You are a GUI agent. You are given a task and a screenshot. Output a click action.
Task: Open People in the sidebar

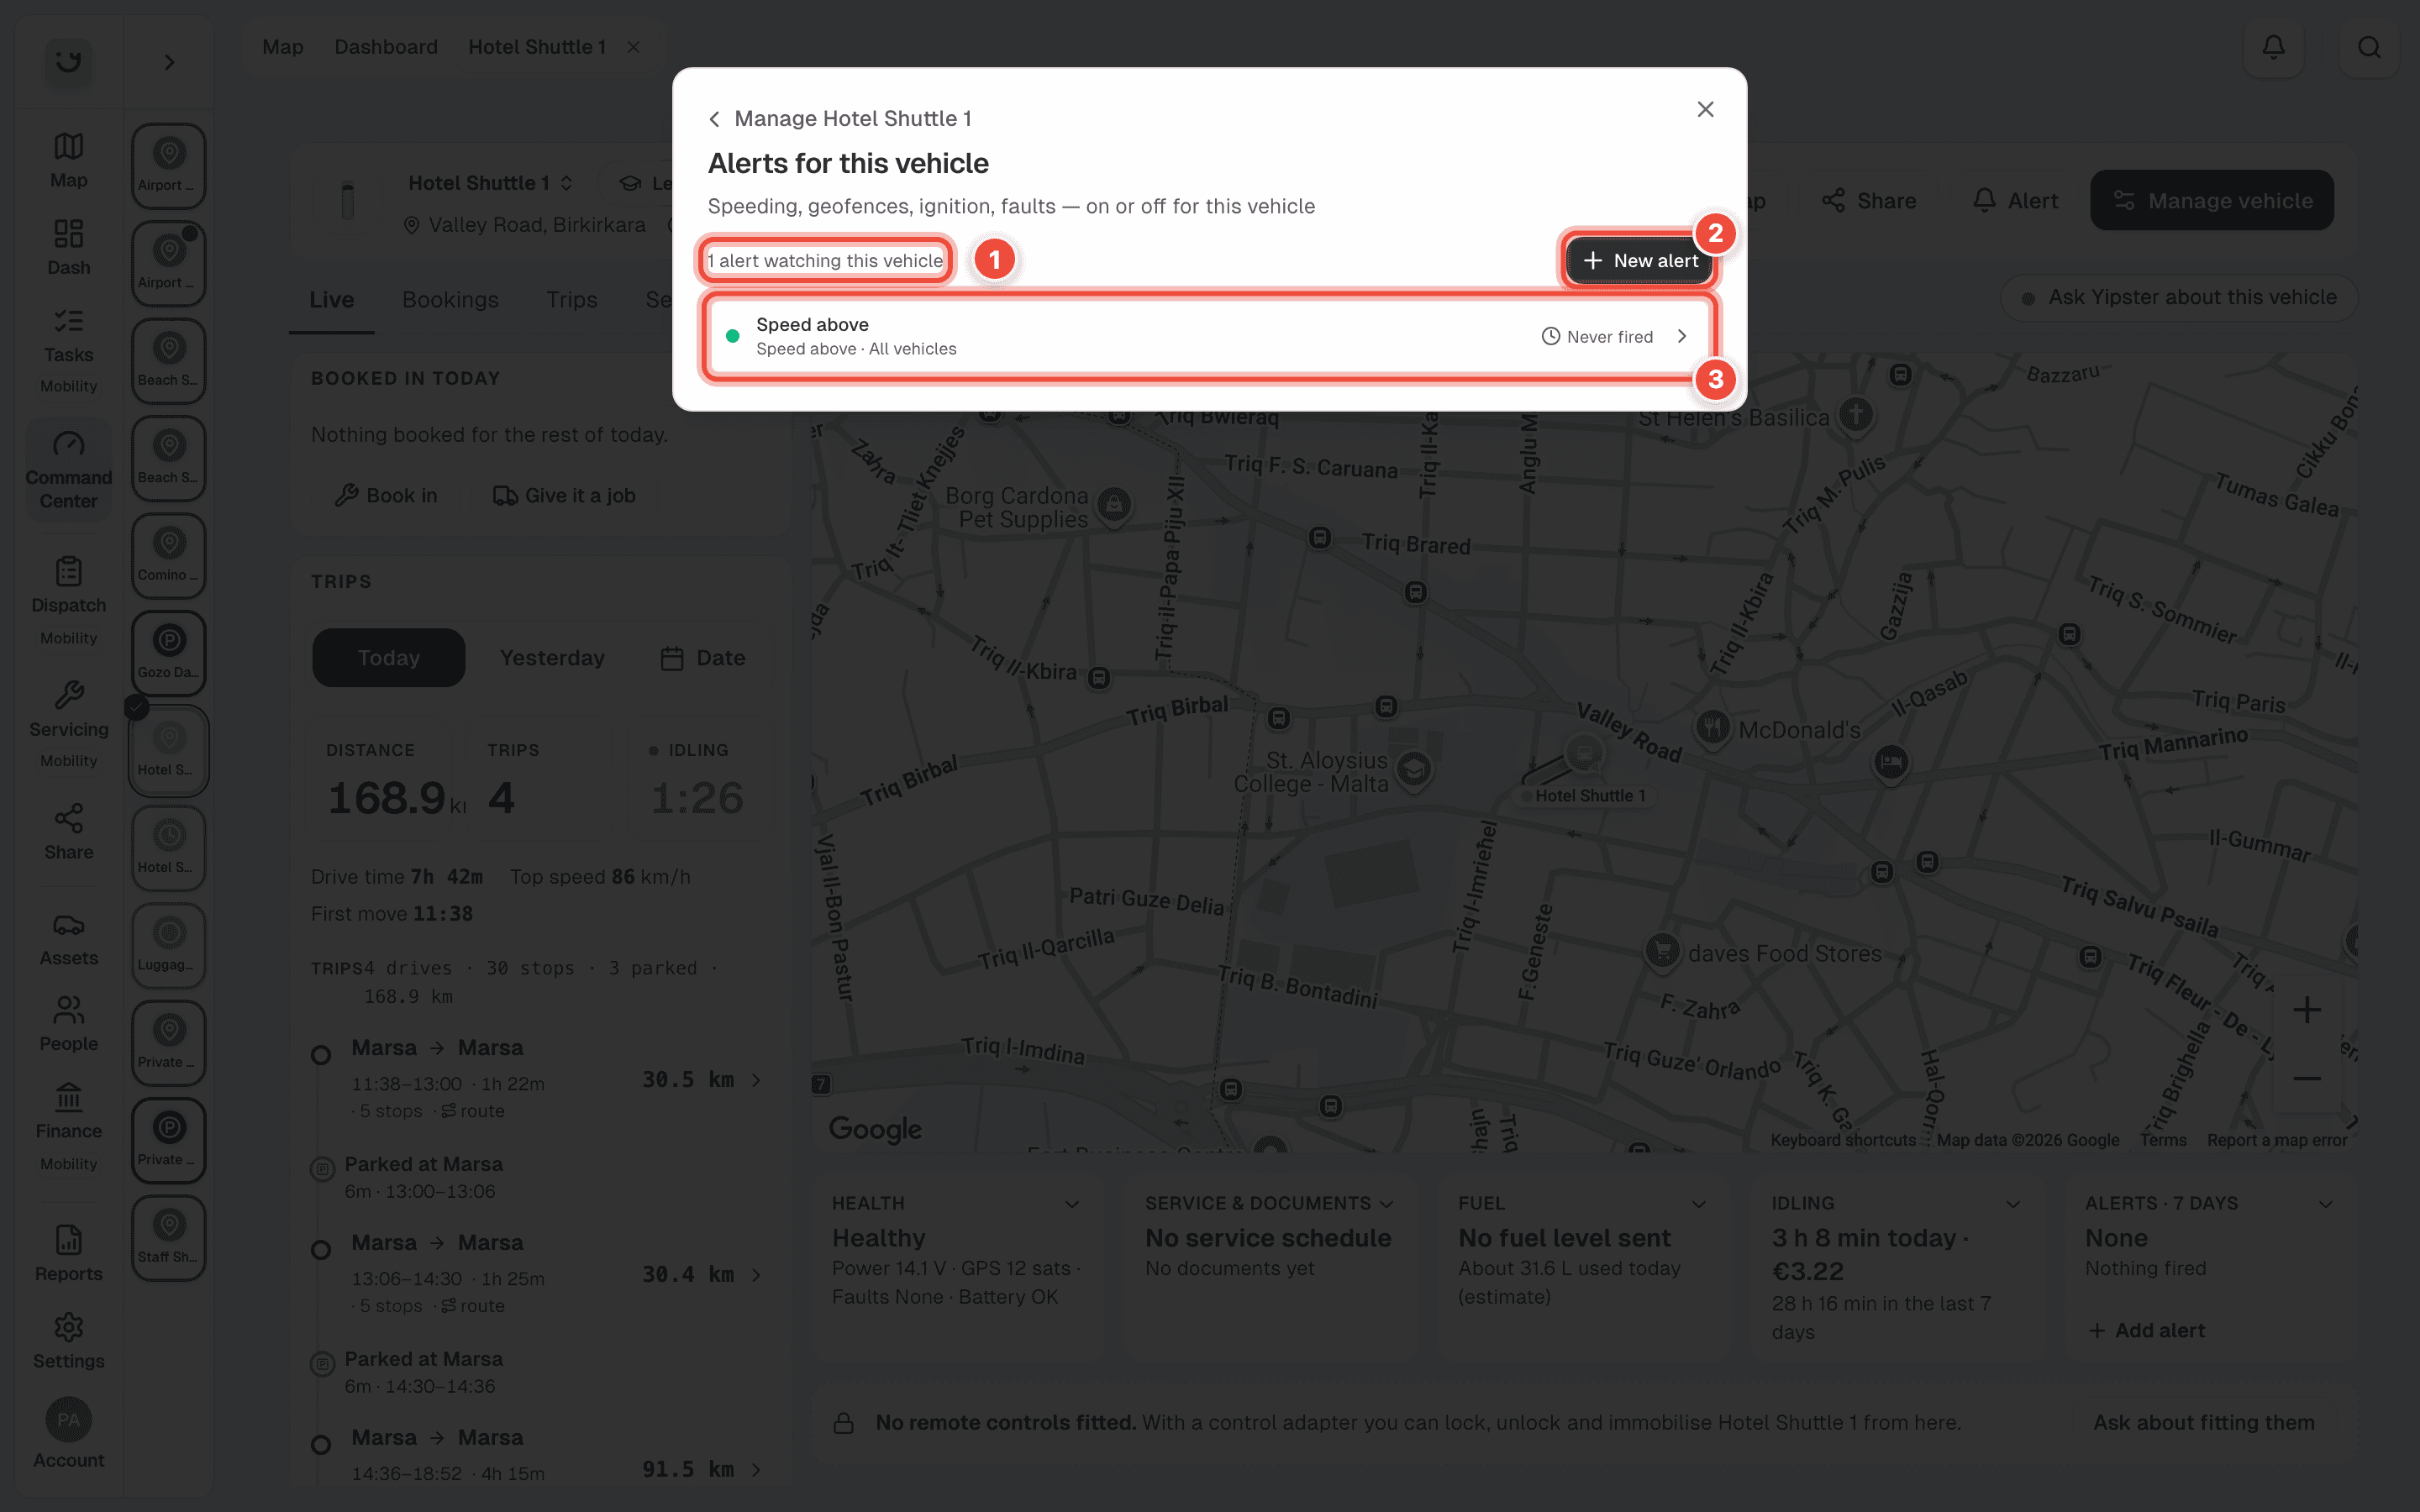click(68, 1024)
